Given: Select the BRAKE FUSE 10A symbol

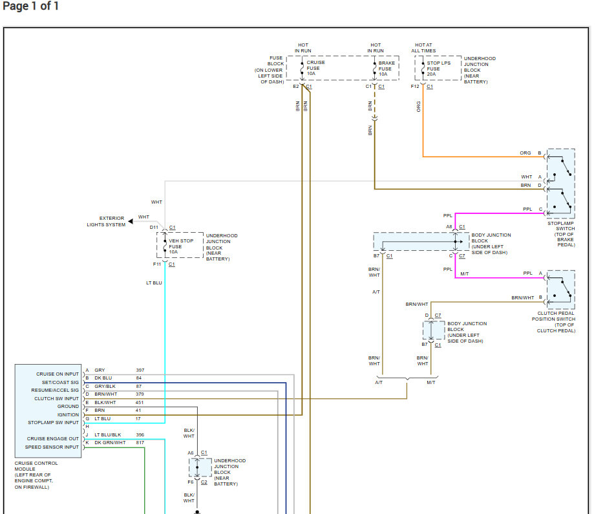Looking at the screenshot, I should [374, 69].
